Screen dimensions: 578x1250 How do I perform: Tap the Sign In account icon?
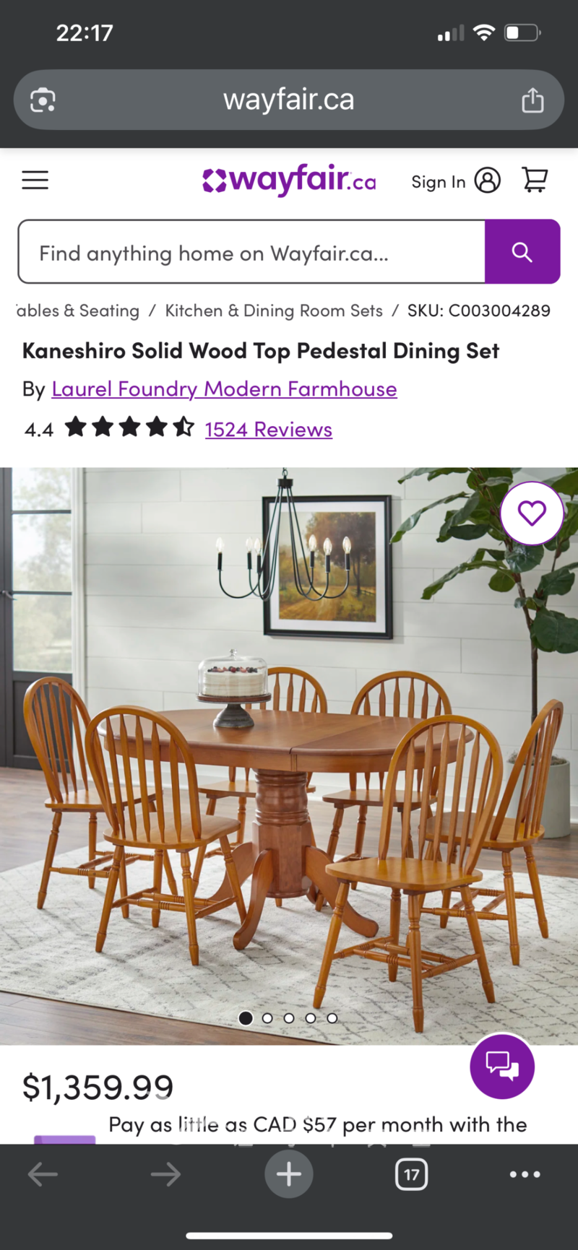pos(488,180)
